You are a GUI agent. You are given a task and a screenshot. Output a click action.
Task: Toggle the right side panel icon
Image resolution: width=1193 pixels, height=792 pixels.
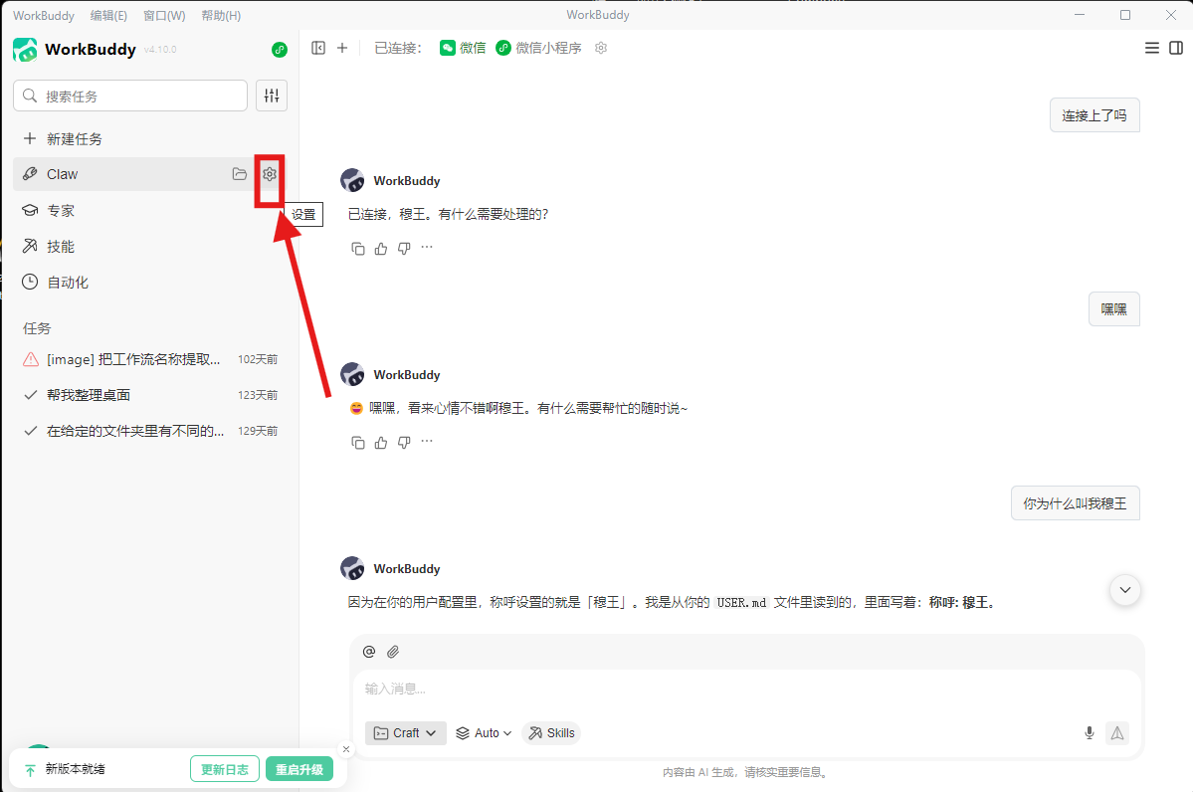click(1176, 48)
